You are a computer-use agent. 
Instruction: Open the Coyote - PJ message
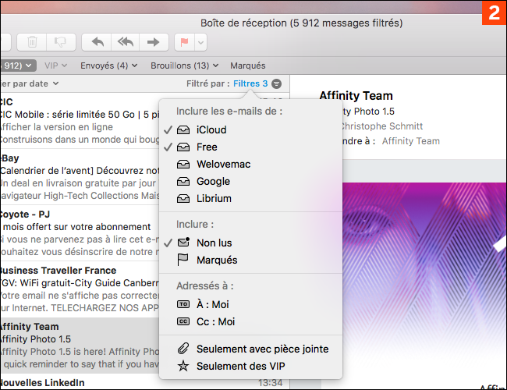click(x=80, y=233)
